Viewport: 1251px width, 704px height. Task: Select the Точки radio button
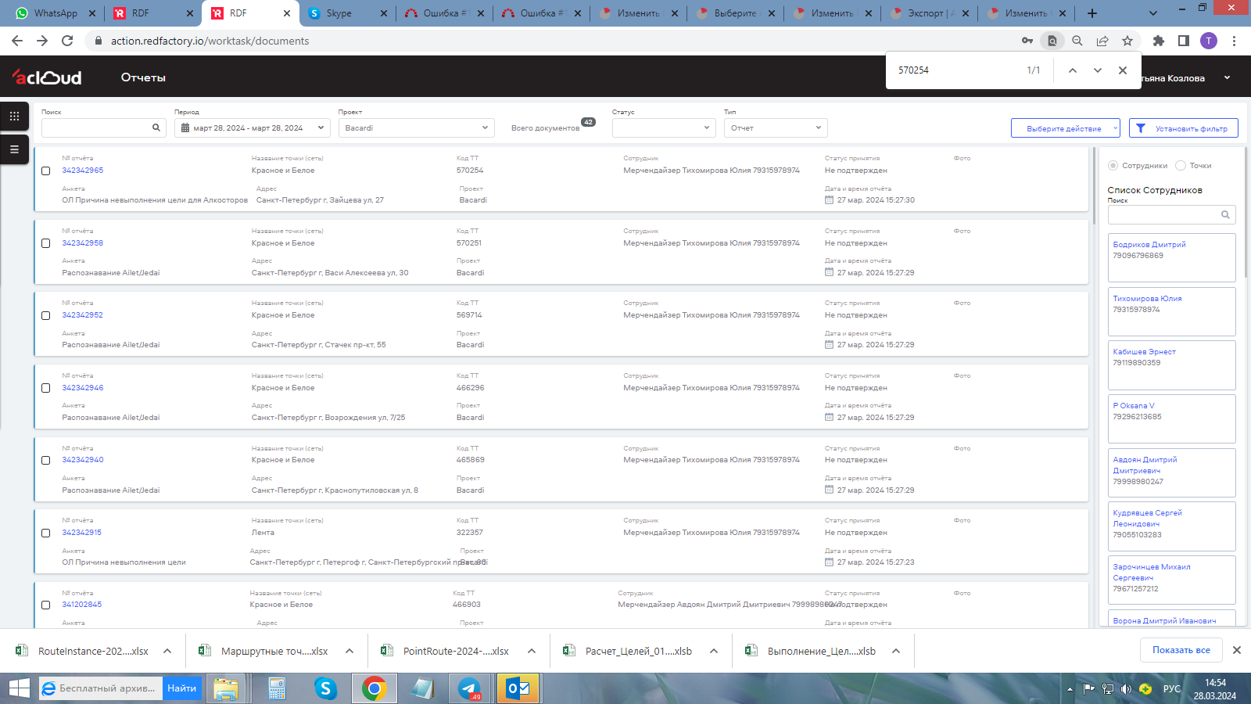pyautogui.click(x=1181, y=165)
